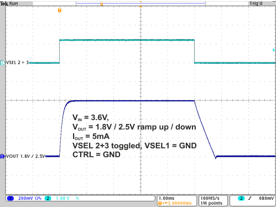Click the CTRL = GND annotation

pyautogui.click(x=96, y=154)
